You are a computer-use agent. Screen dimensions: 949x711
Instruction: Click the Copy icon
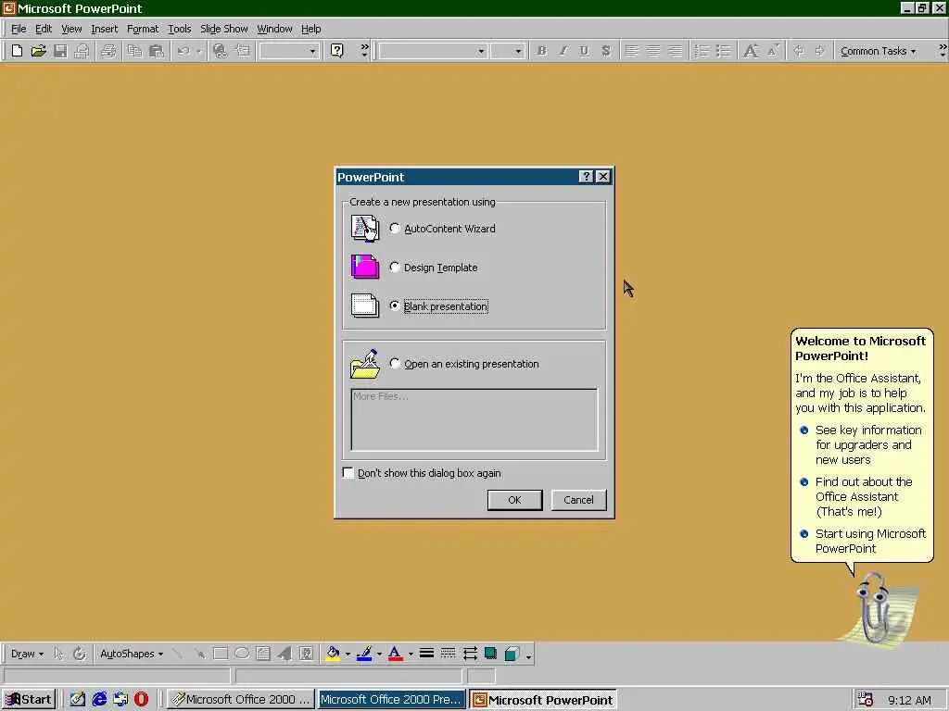[134, 51]
